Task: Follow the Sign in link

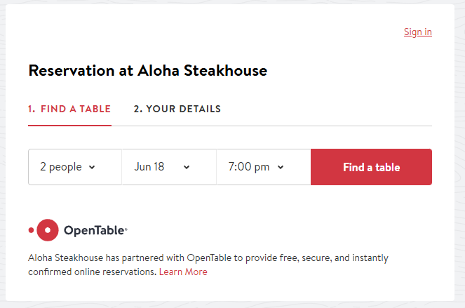Action: pos(417,32)
